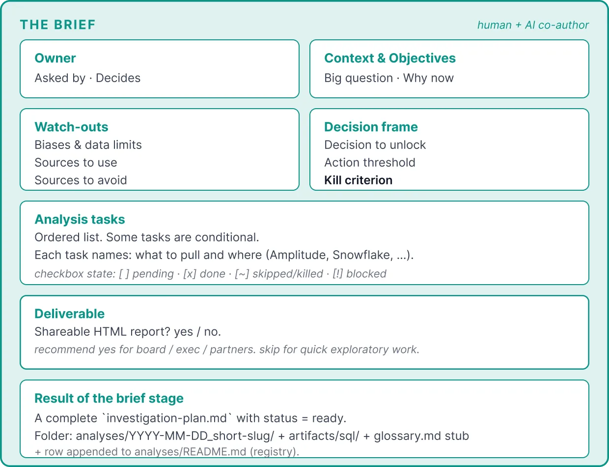609x467 pixels.
Task: Select the Biases & data limits line
Action: (88, 145)
